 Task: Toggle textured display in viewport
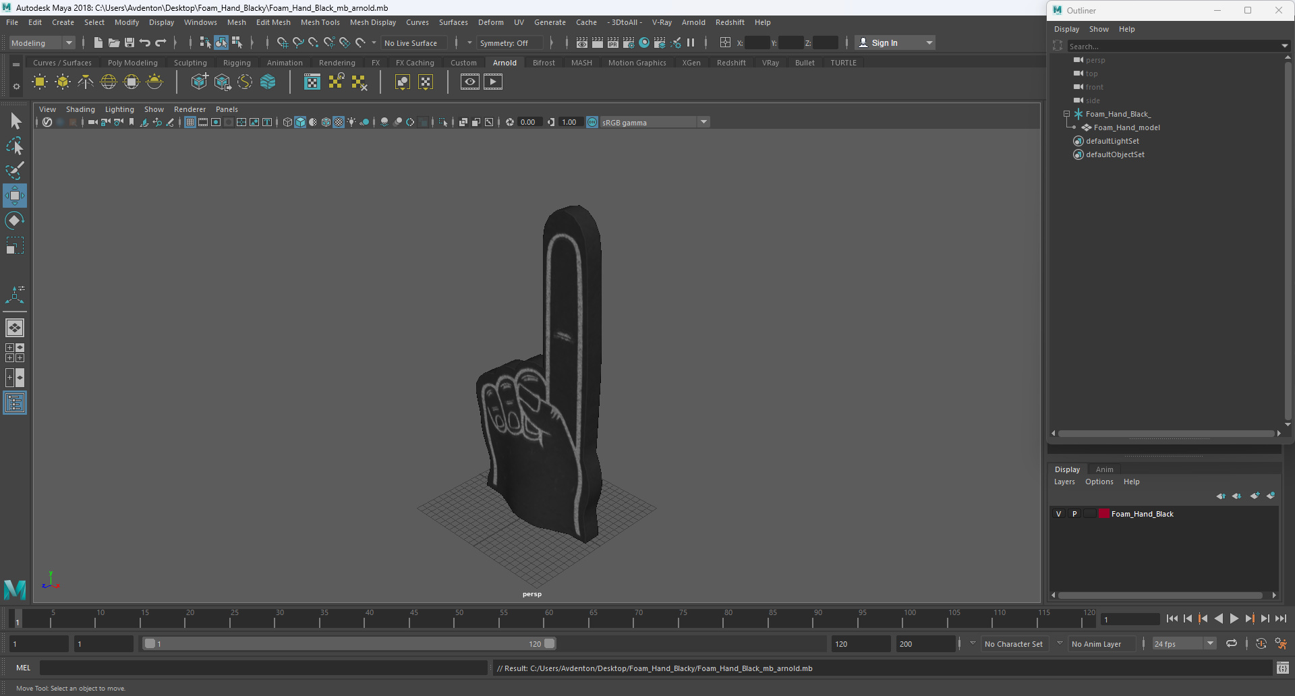[x=339, y=122]
